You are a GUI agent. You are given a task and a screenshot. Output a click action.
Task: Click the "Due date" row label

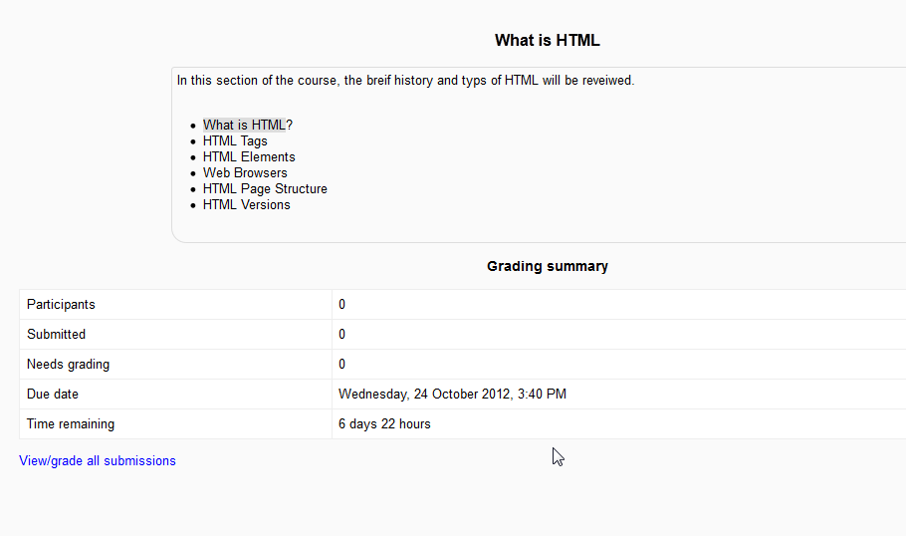[x=53, y=395]
